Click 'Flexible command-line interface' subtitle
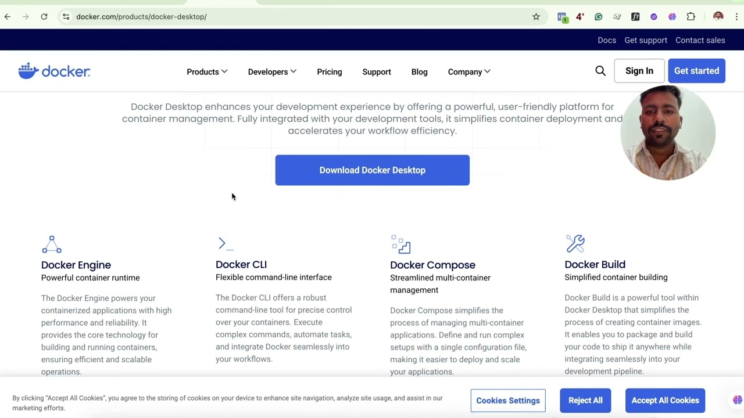Image resolution: width=744 pixels, height=418 pixels. click(274, 278)
